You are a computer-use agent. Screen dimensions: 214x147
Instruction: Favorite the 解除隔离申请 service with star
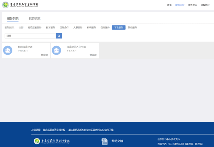pyautogui.click(x=44, y=55)
